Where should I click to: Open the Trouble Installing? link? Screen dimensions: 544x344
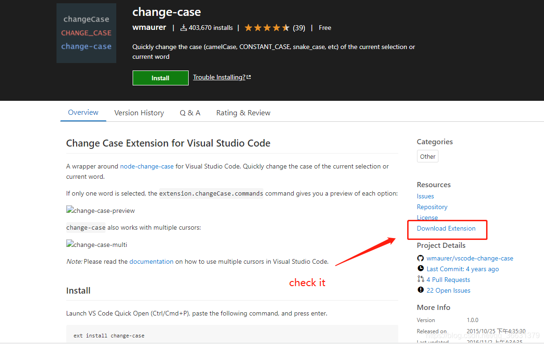point(219,77)
